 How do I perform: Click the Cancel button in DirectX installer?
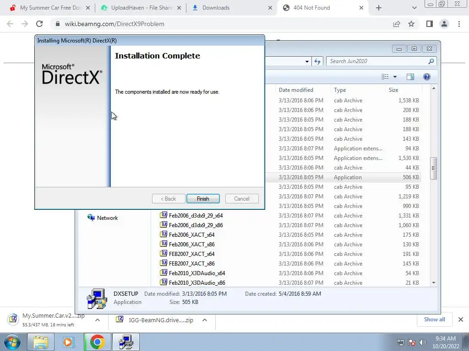[242, 199]
